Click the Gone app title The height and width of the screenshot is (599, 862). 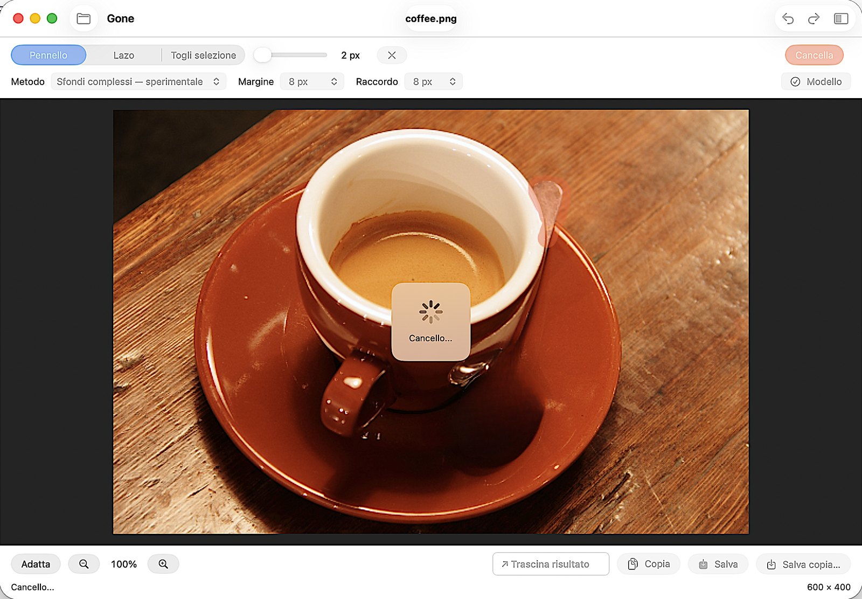[121, 19]
